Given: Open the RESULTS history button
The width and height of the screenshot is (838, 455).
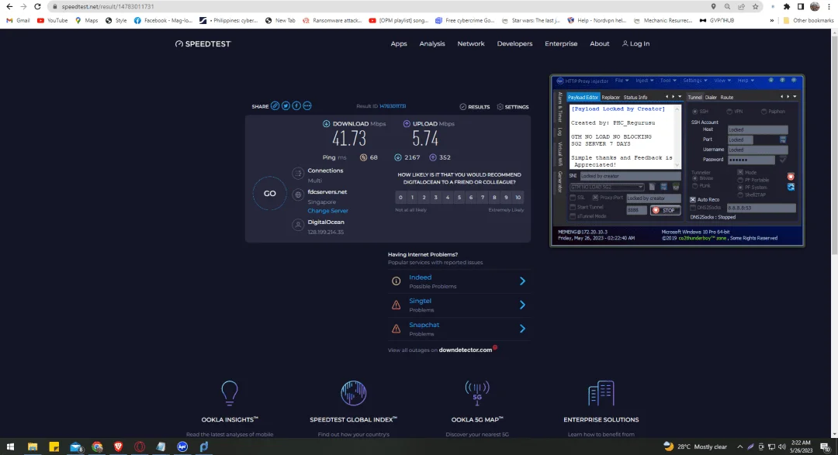Looking at the screenshot, I should [x=475, y=107].
